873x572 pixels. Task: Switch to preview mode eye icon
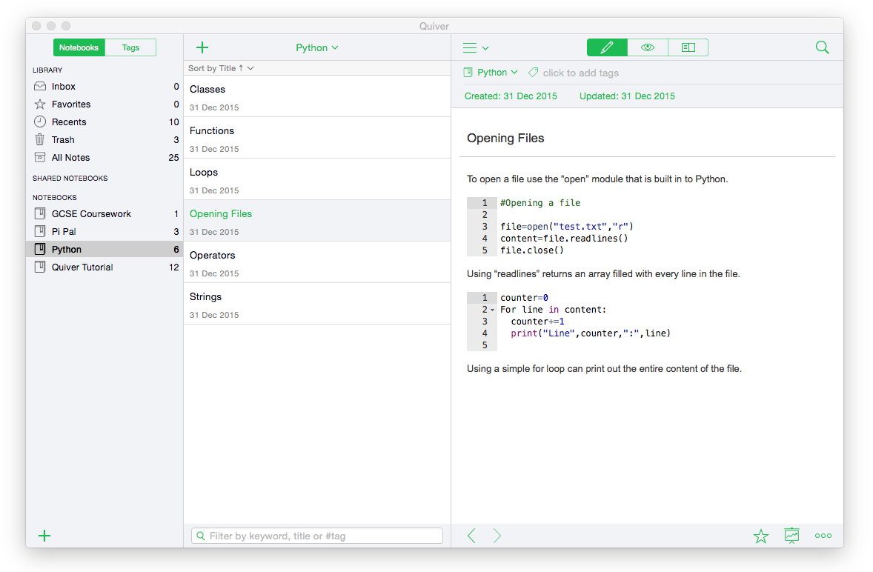[x=648, y=47]
